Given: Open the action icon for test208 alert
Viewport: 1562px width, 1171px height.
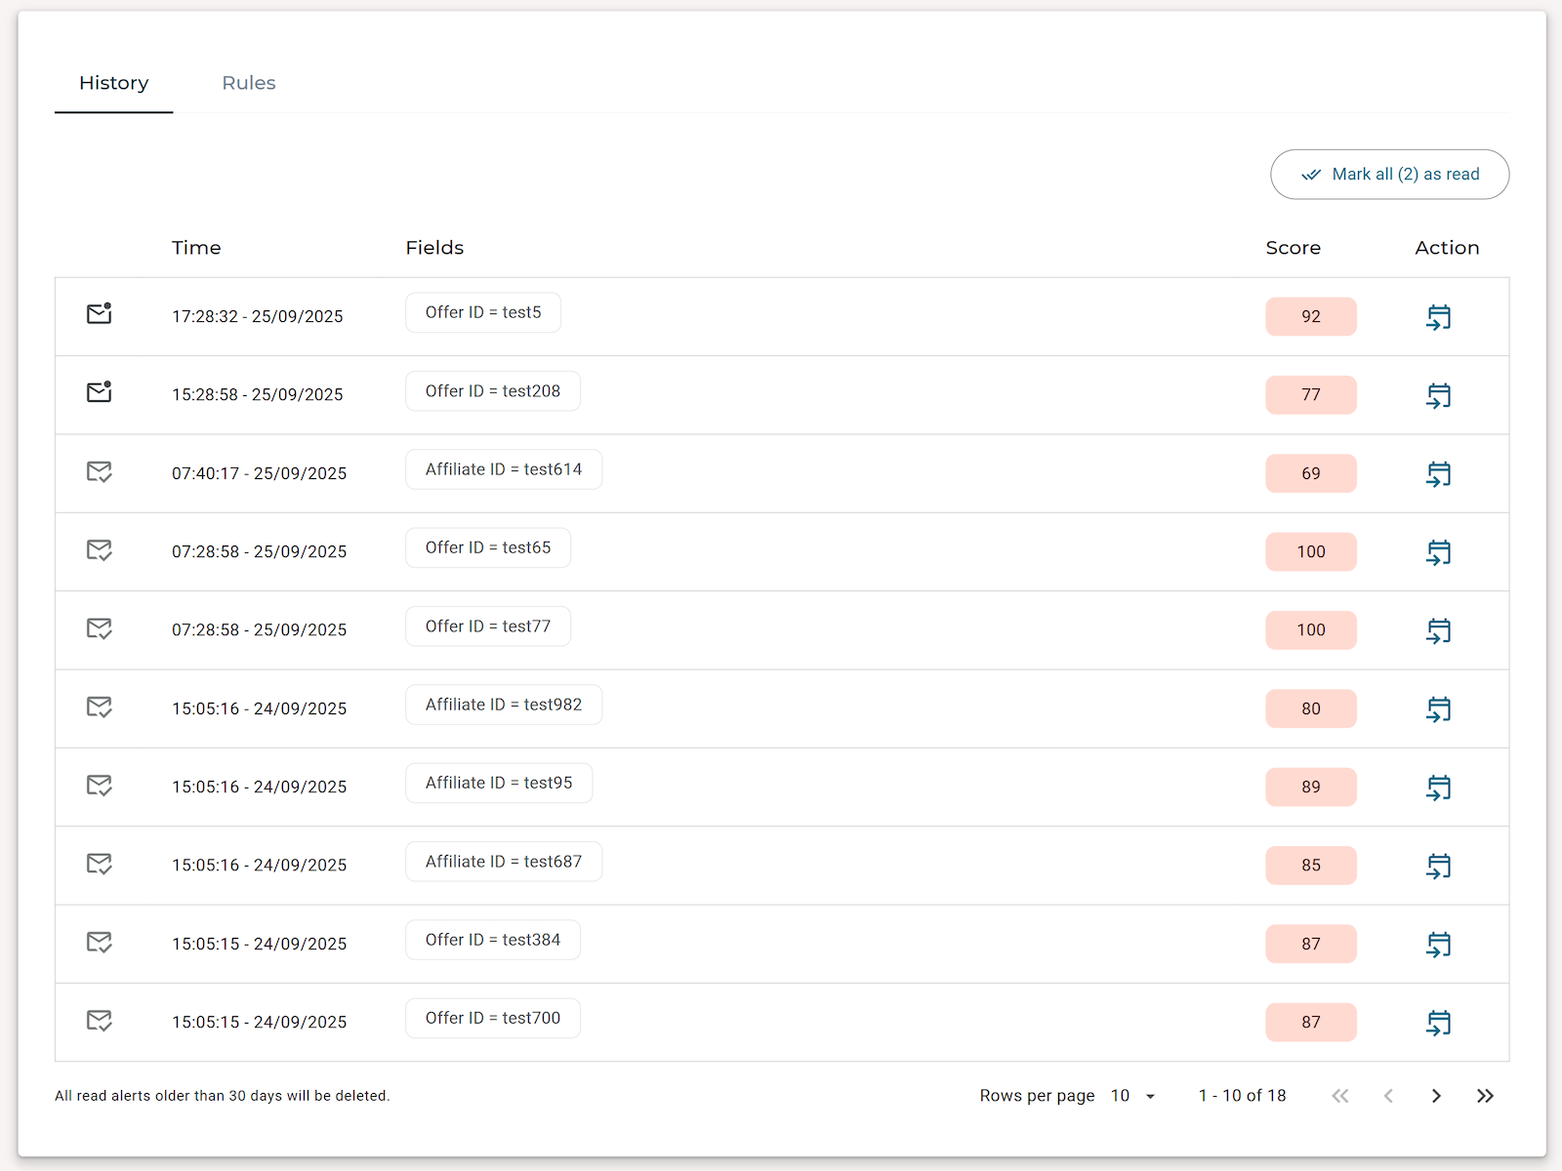Looking at the screenshot, I should [x=1438, y=395].
